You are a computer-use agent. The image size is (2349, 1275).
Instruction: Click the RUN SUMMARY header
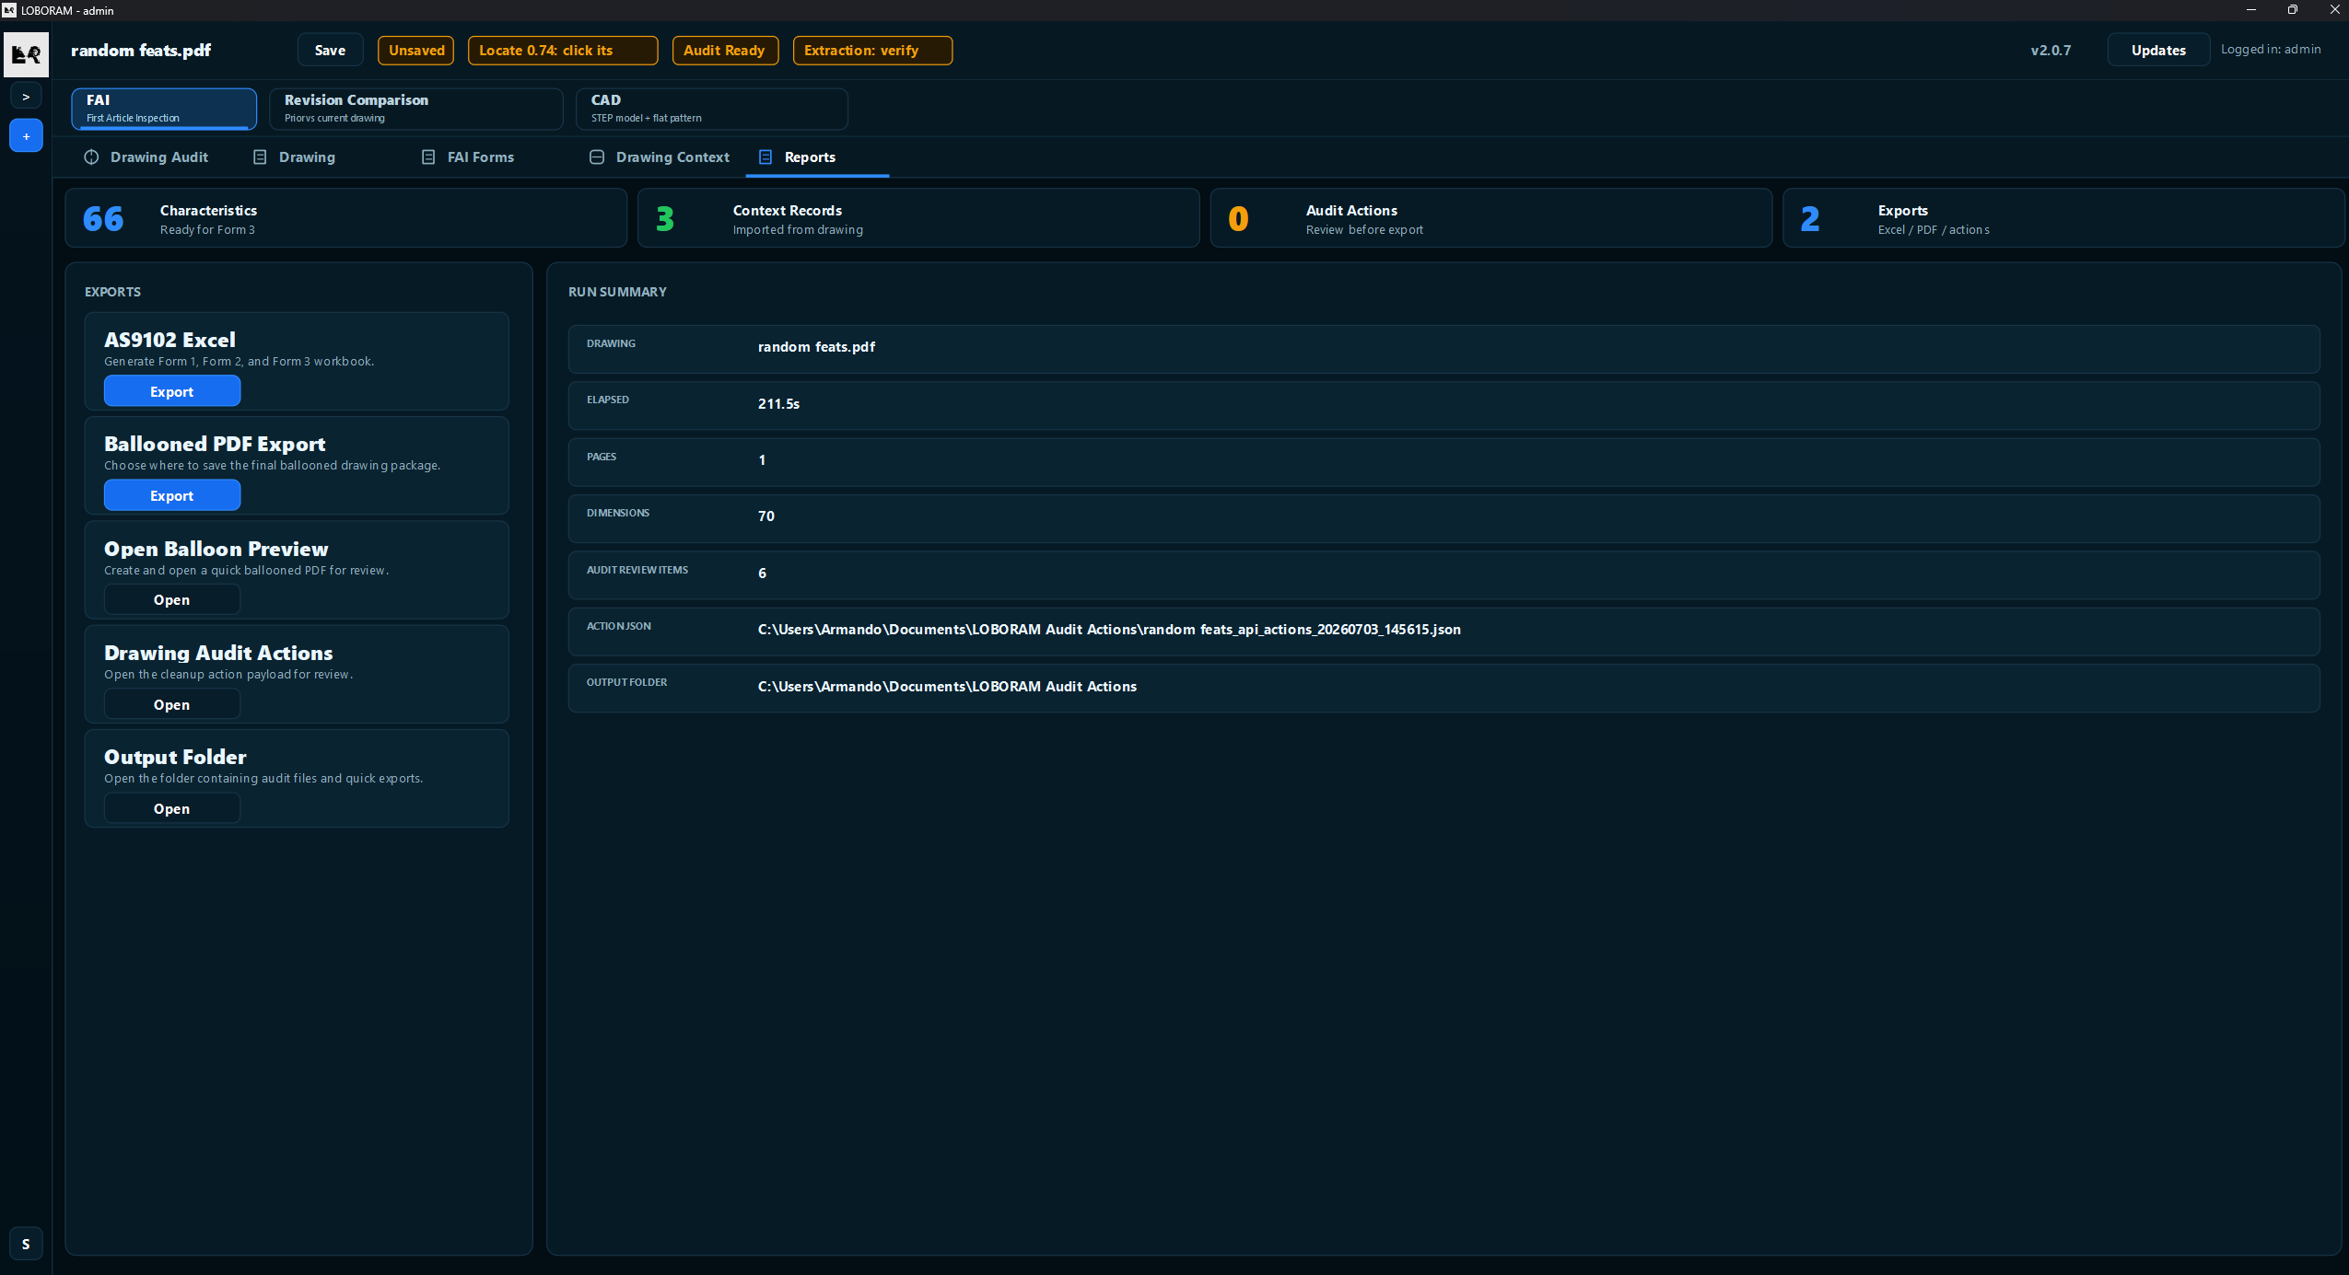coord(617,292)
